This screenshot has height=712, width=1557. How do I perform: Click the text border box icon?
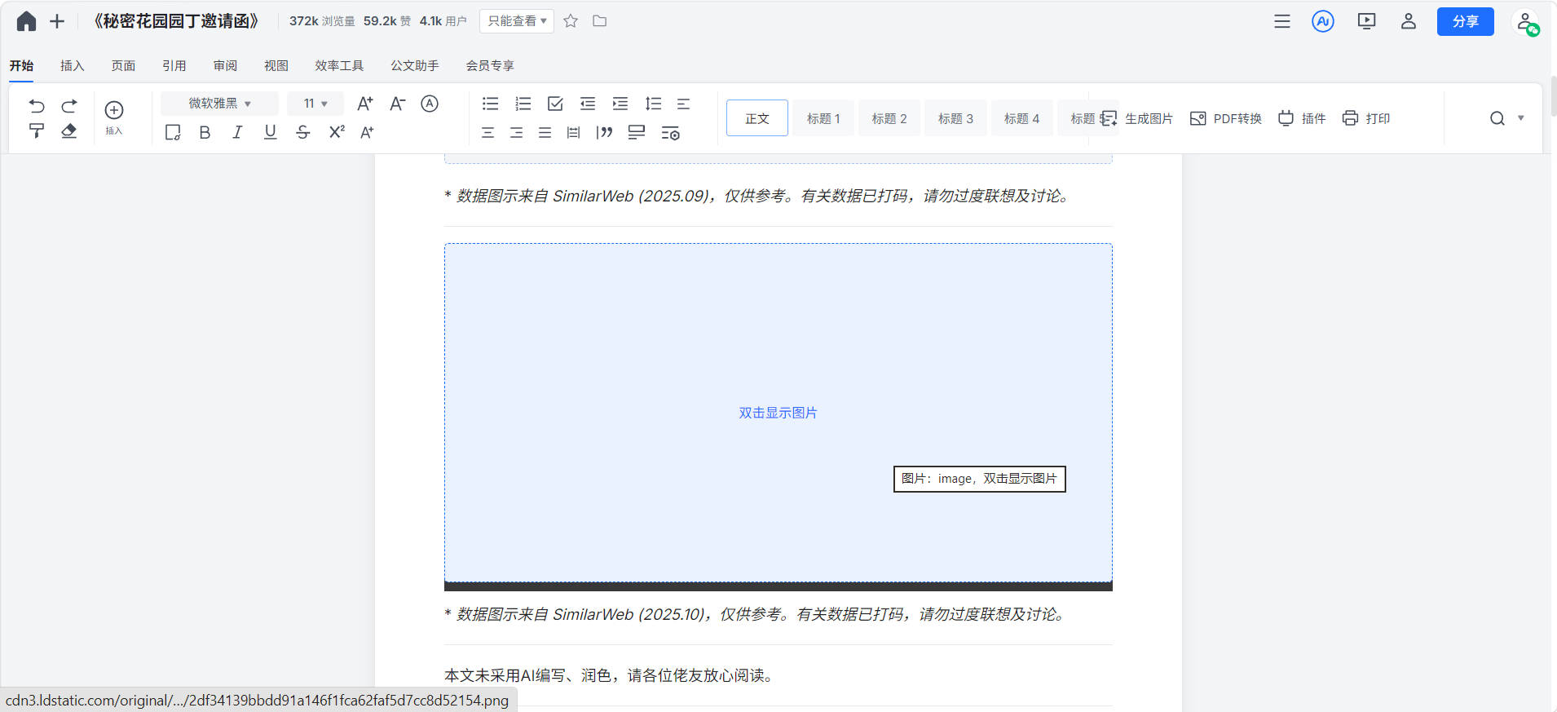(173, 132)
